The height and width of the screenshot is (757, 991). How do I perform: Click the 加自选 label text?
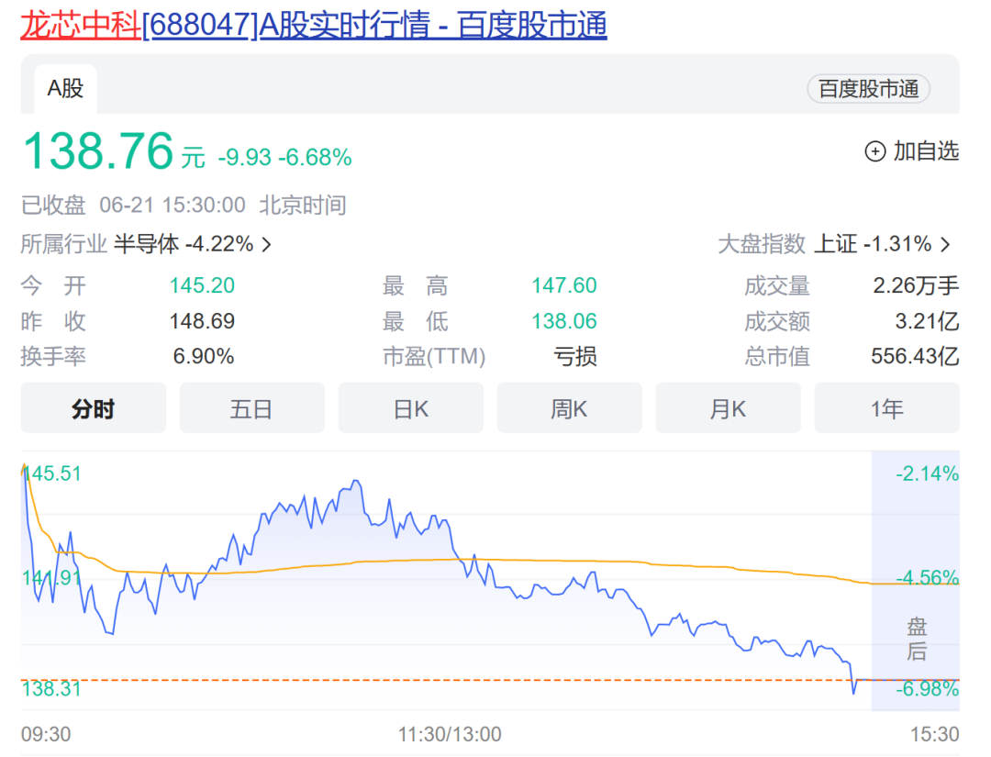coord(926,151)
